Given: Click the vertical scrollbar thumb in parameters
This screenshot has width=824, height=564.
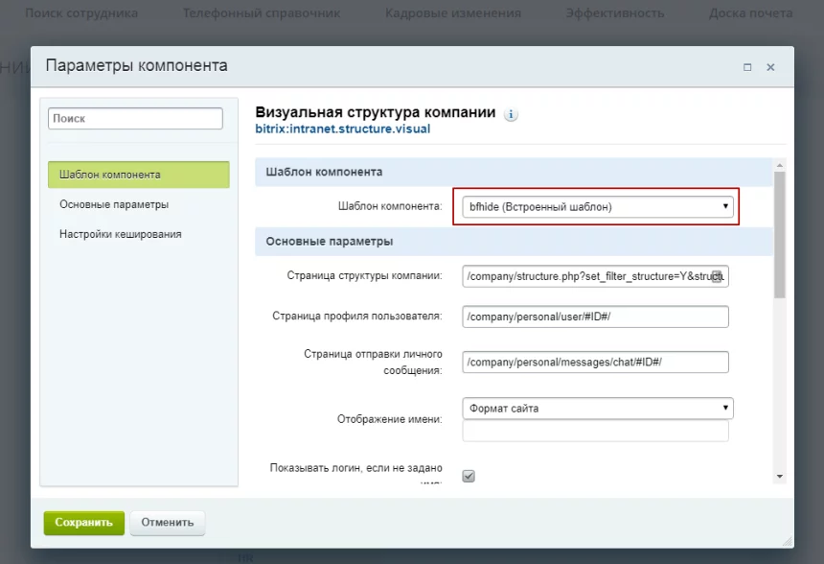Looking at the screenshot, I should coord(779,235).
